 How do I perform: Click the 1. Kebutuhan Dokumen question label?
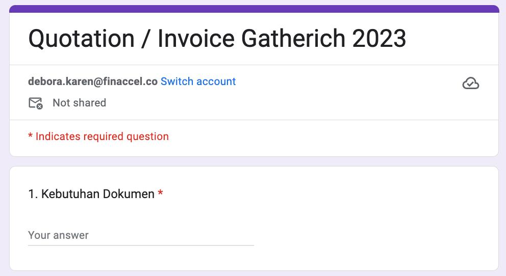tap(91, 194)
